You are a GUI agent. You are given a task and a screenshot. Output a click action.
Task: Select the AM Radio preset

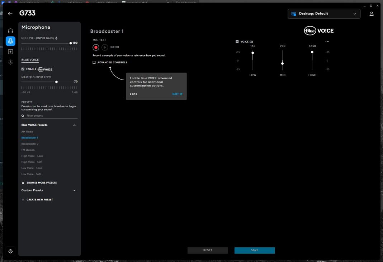[x=27, y=132]
